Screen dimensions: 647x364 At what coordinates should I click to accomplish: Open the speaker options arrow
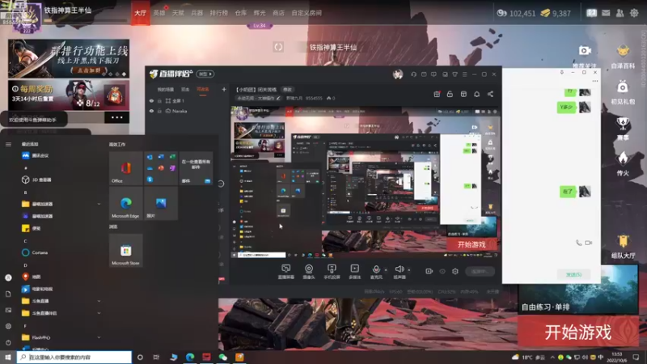point(409,270)
